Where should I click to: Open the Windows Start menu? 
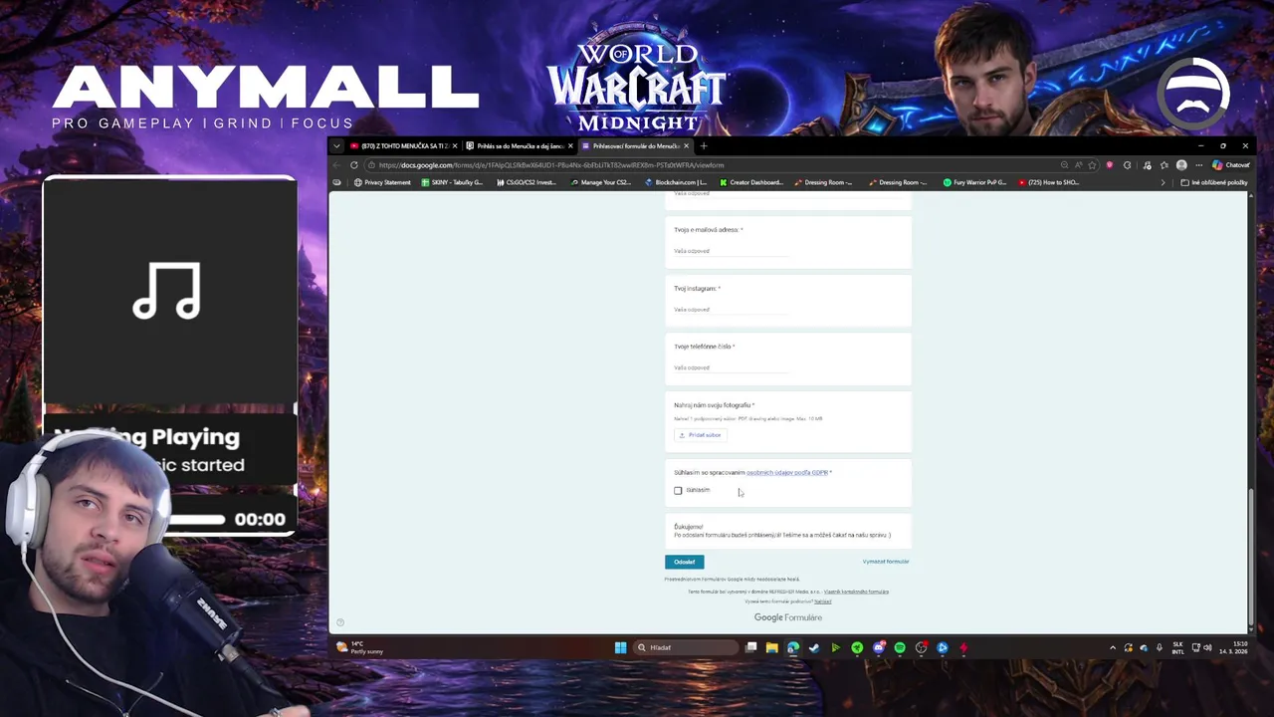(x=620, y=647)
